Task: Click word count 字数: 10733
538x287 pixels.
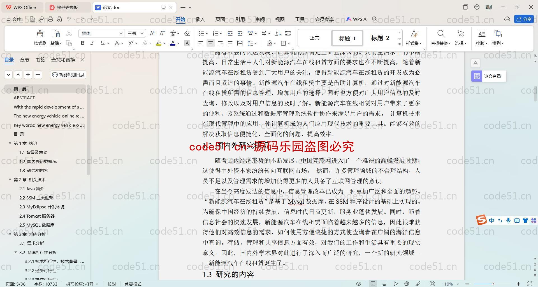Action: click(x=46, y=284)
